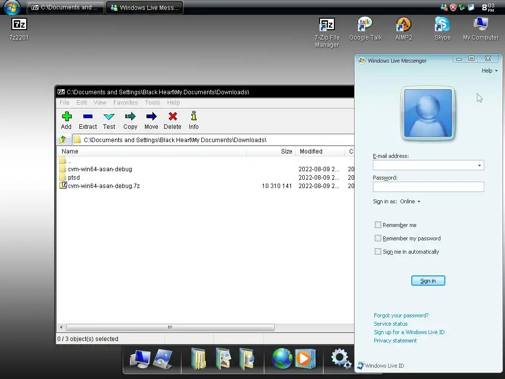Focus the Password input field
The width and height of the screenshot is (505, 379).
pyautogui.click(x=429, y=187)
